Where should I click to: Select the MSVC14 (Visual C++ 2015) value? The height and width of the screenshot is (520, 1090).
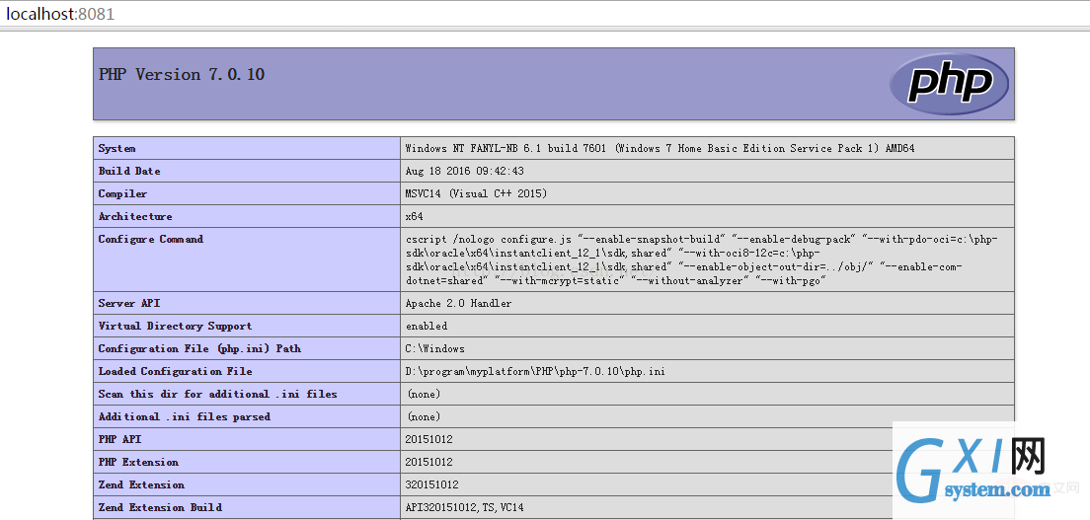coord(476,194)
